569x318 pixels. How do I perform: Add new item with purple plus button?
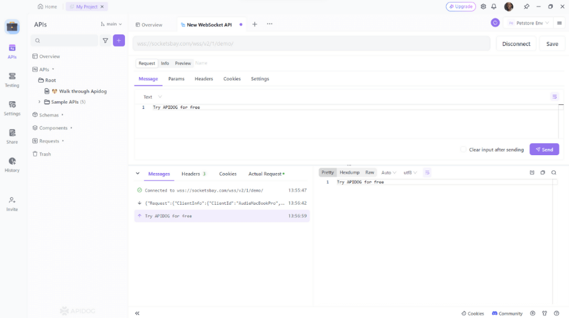119,41
